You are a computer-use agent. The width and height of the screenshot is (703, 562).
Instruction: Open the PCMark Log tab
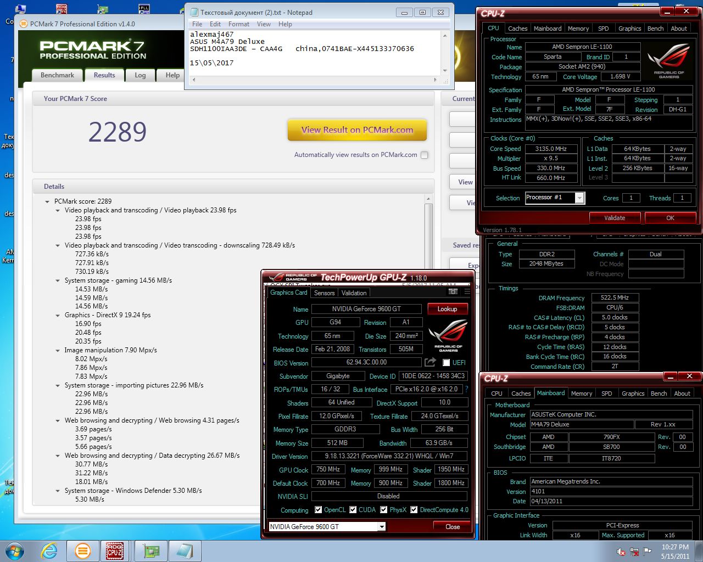coord(140,75)
